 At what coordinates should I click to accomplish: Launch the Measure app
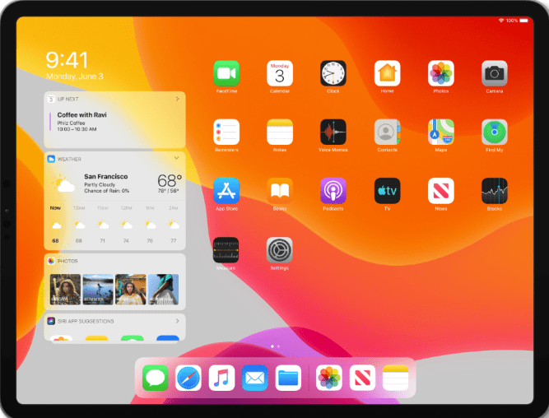click(x=226, y=249)
